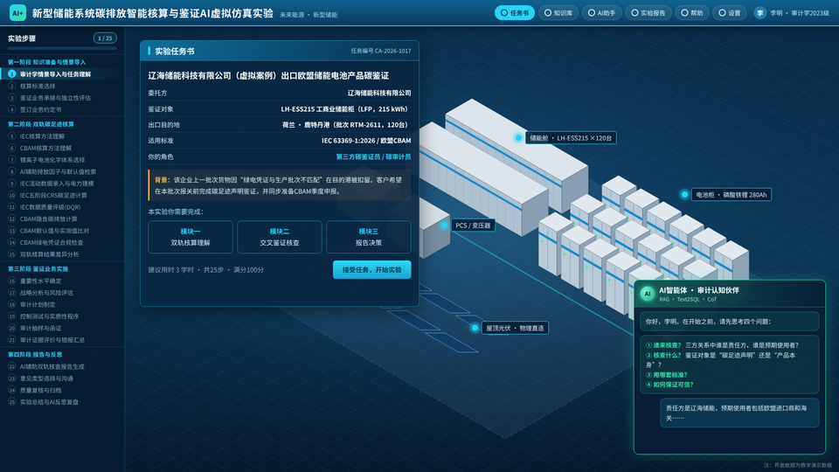Select step 1 审计学情景导入与任务理解
This screenshot has width=839, height=472.
62,73
